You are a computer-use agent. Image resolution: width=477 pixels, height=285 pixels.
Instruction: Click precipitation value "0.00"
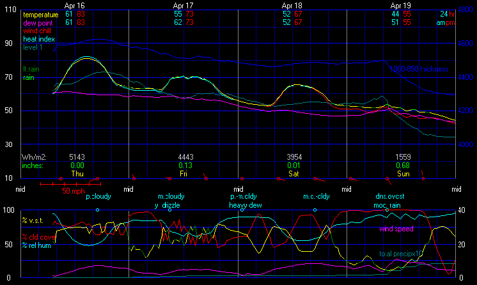[x=77, y=166]
